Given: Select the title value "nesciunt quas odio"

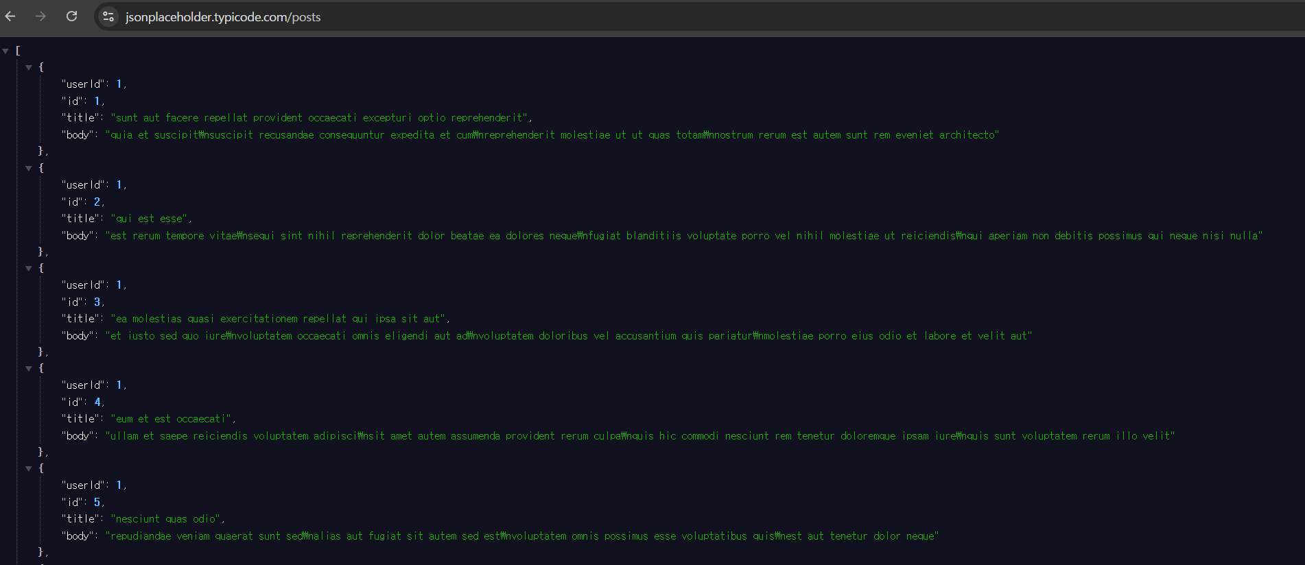Looking at the screenshot, I should [x=165, y=519].
